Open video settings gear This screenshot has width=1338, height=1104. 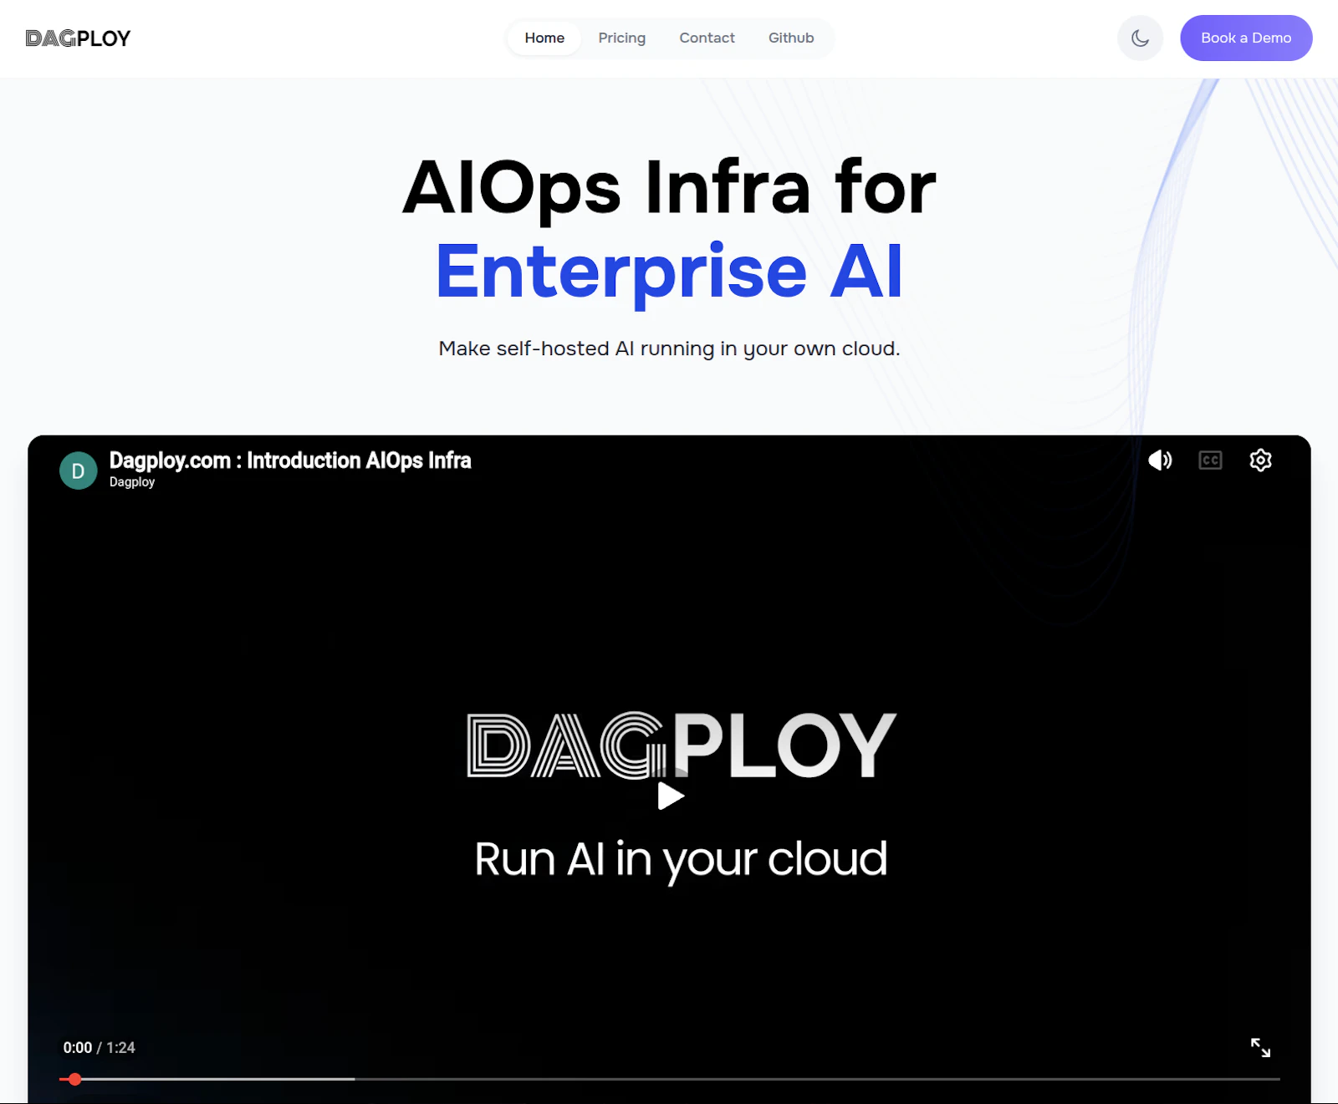coord(1260,460)
